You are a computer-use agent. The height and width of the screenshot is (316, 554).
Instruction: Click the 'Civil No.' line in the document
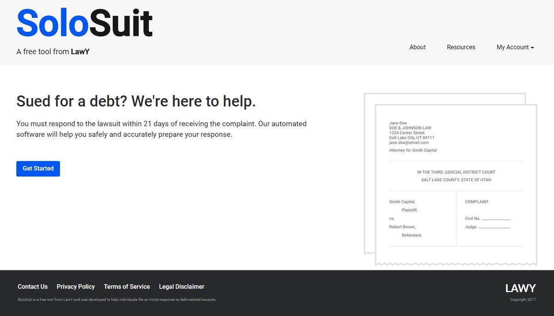pyautogui.click(x=488, y=218)
